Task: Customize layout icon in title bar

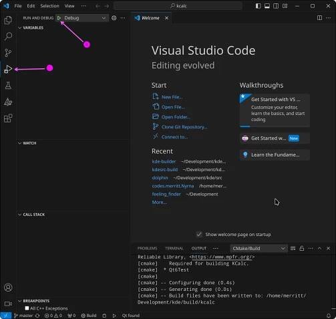Action: 285,6
